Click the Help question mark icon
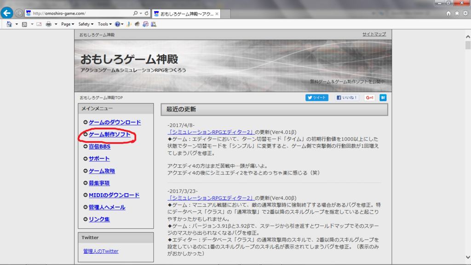The width and height of the screenshot is (471, 265). pyautogui.click(x=117, y=24)
